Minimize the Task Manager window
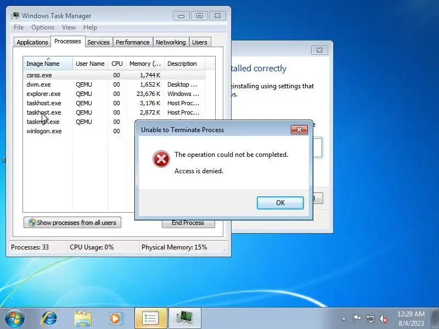439x329 pixels. coord(181,16)
